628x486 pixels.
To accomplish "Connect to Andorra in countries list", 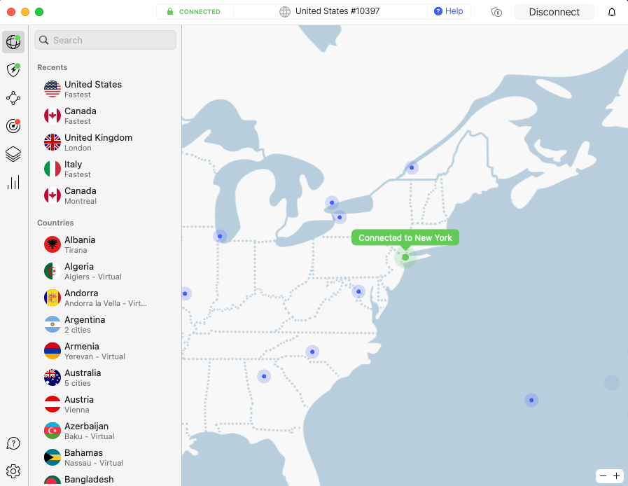I will (106, 298).
